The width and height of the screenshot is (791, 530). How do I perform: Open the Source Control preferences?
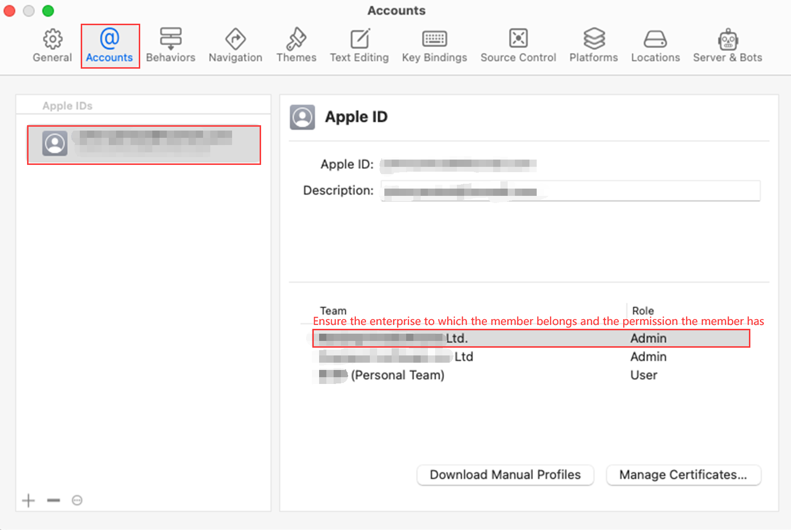(x=517, y=44)
